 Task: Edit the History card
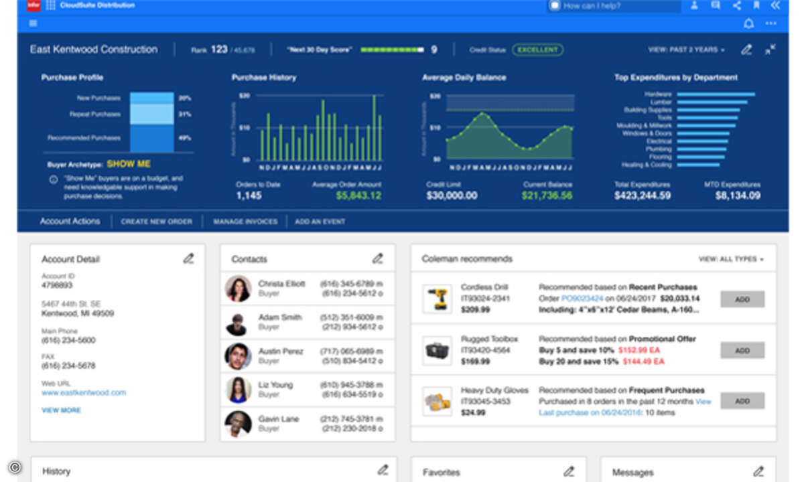(x=383, y=471)
